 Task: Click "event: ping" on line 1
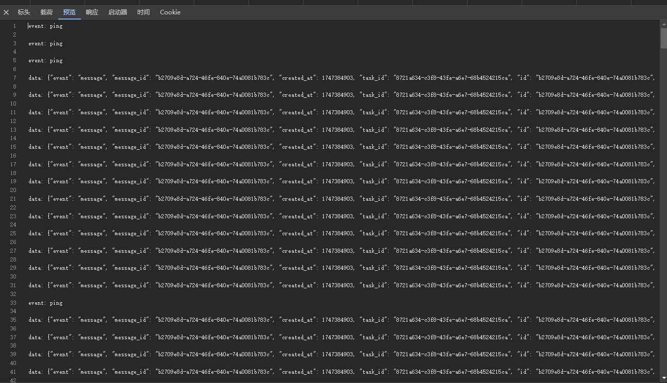[x=45, y=26]
